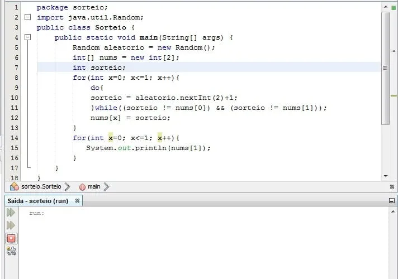
Task: Click 'do{' on line 9
Action: click(97, 88)
